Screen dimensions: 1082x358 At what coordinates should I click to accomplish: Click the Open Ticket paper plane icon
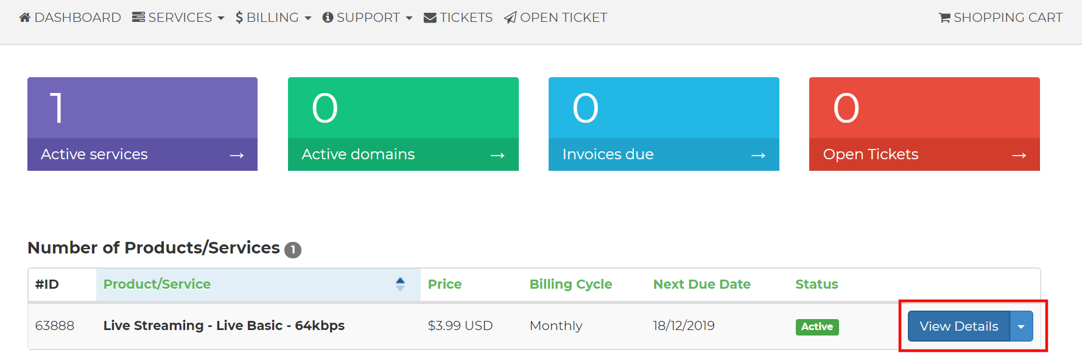click(x=510, y=18)
